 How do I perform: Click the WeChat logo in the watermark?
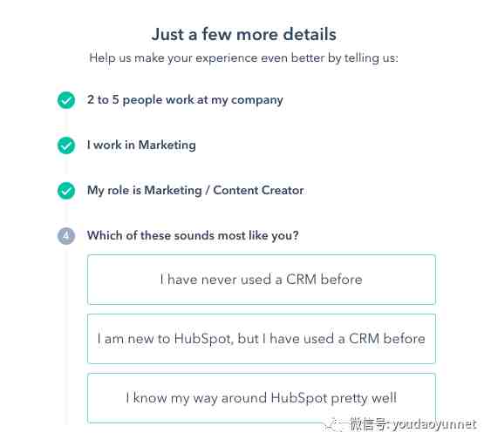coord(334,425)
